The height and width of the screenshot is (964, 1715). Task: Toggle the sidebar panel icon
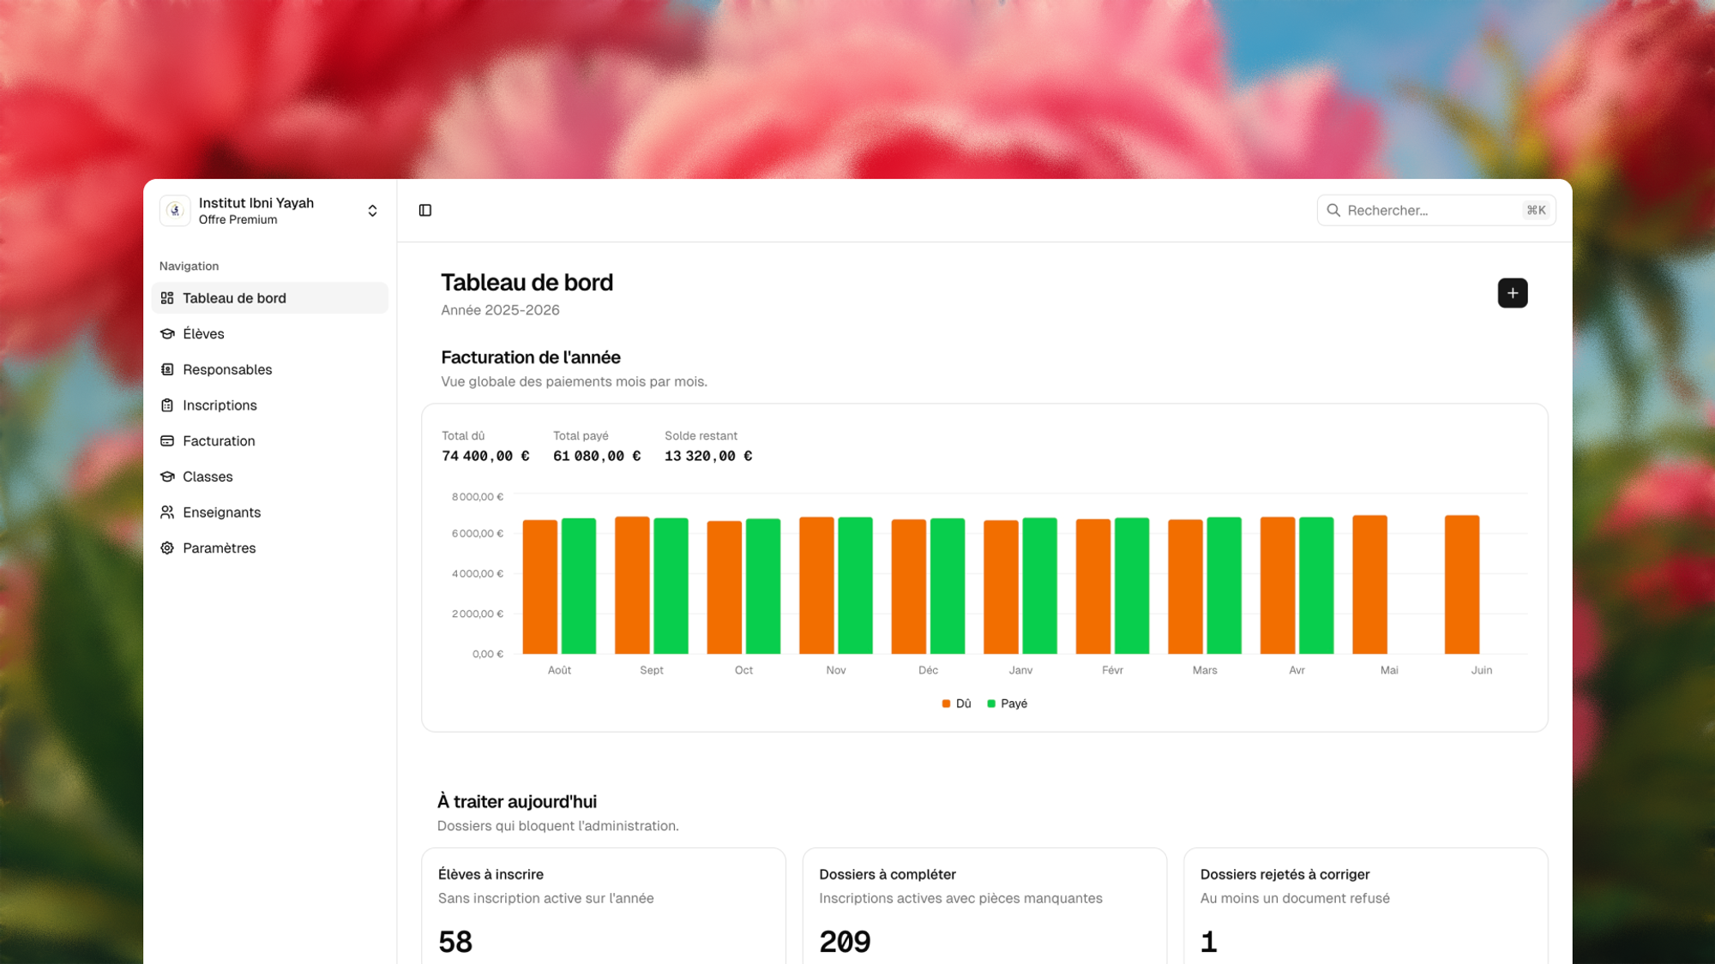(x=425, y=211)
